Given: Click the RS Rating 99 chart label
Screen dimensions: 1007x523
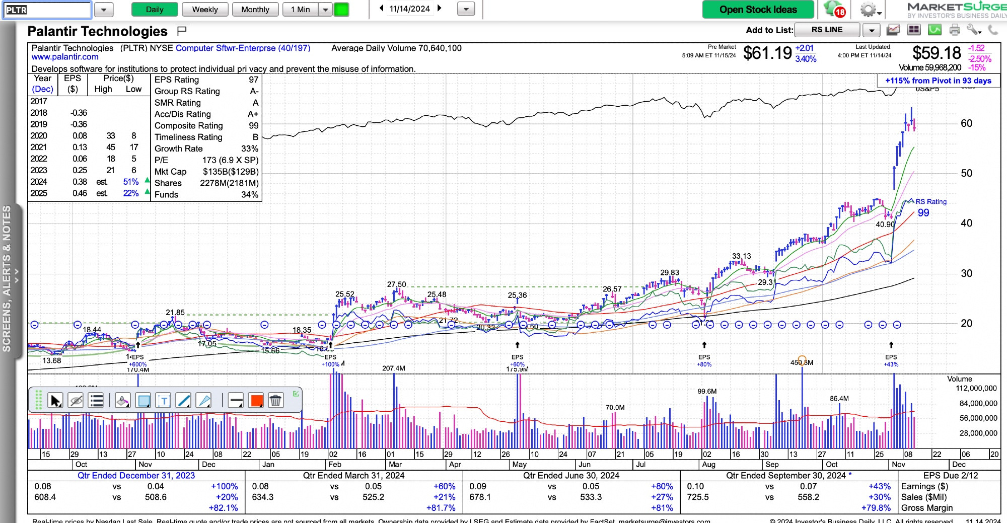Looking at the screenshot, I should 930,207.
